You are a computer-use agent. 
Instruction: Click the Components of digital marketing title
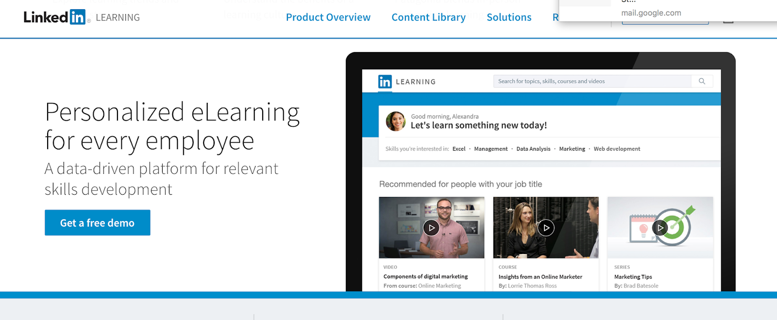pos(426,277)
